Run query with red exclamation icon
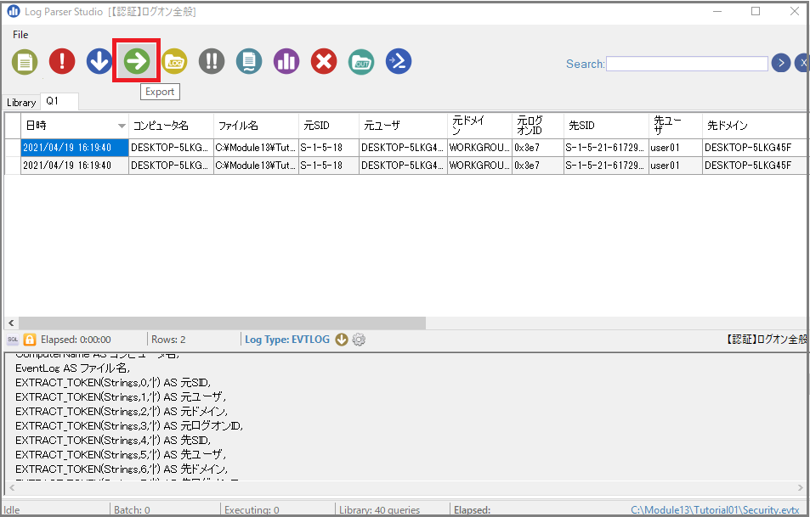 [x=62, y=61]
